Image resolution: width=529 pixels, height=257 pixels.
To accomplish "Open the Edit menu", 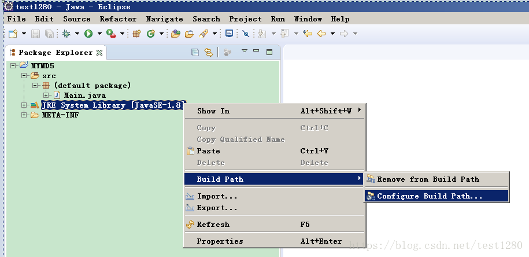I will [44, 19].
